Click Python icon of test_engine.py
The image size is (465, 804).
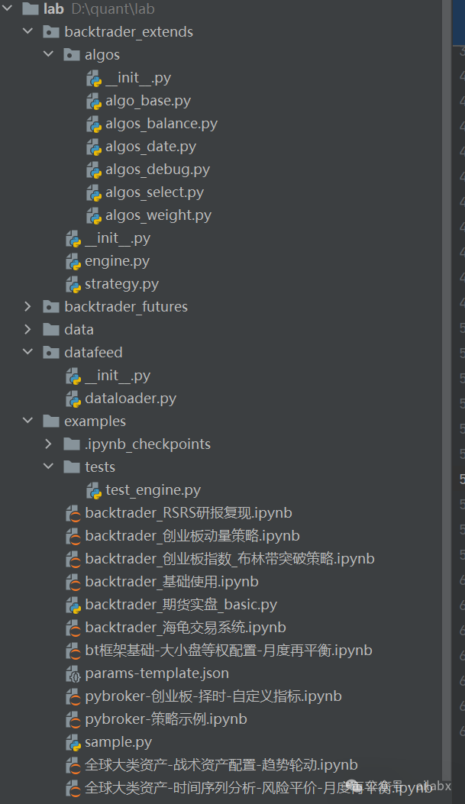(x=94, y=491)
